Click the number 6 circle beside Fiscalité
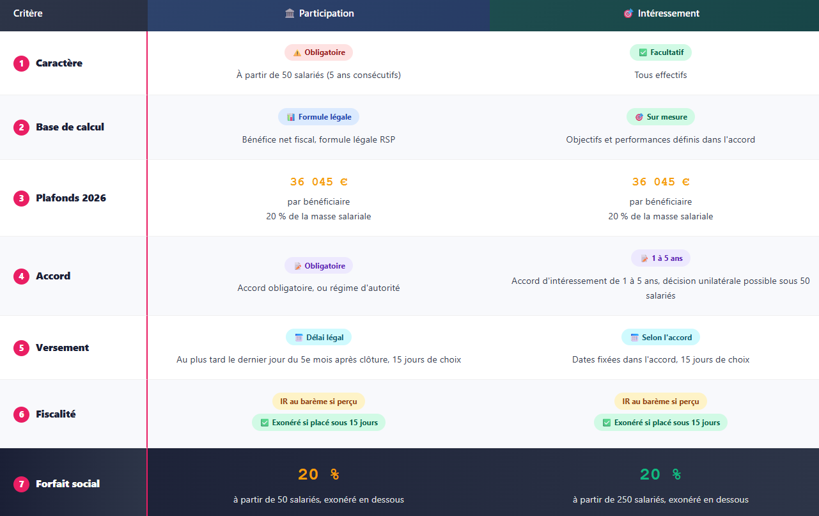The image size is (819, 516). [21, 414]
